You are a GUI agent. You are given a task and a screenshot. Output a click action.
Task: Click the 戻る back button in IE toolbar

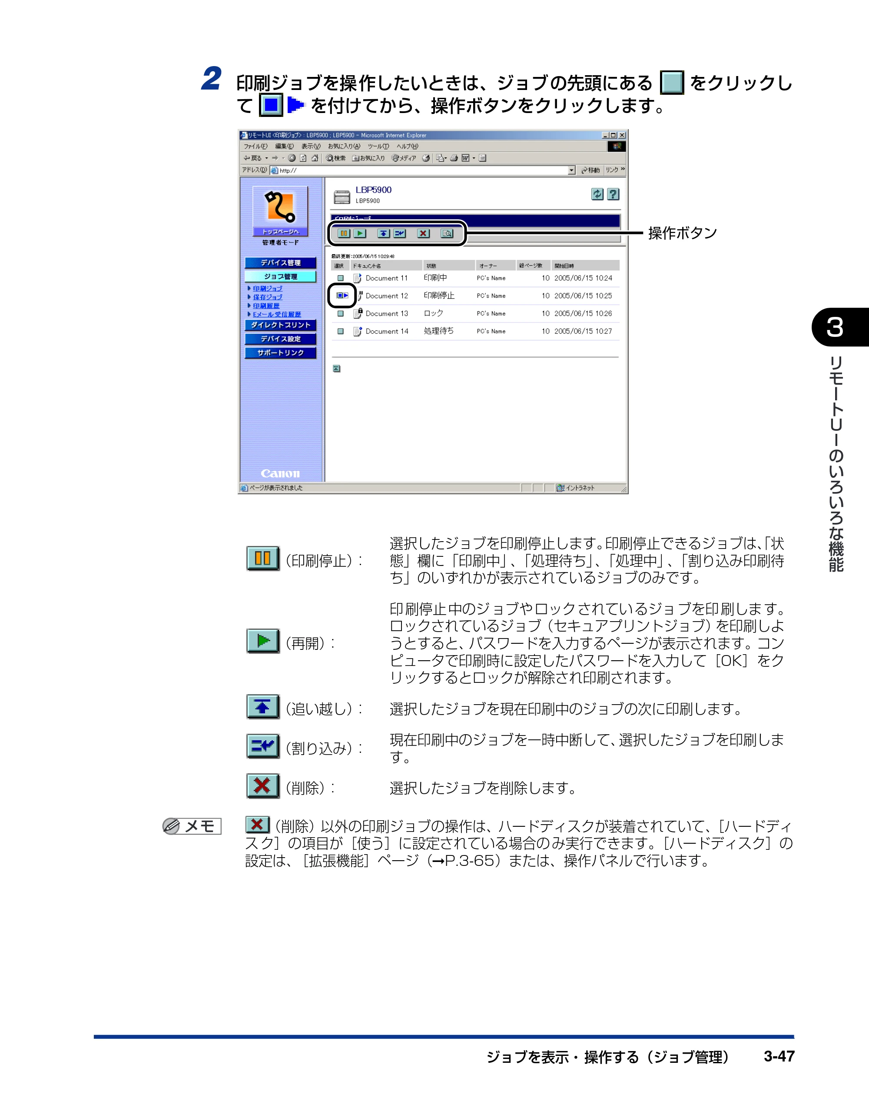[x=252, y=158]
